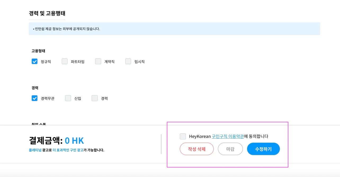Check the 임시직 checkbox
Image resolution: width=340 pixels, height=177 pixels.
(x=128, y=62)
